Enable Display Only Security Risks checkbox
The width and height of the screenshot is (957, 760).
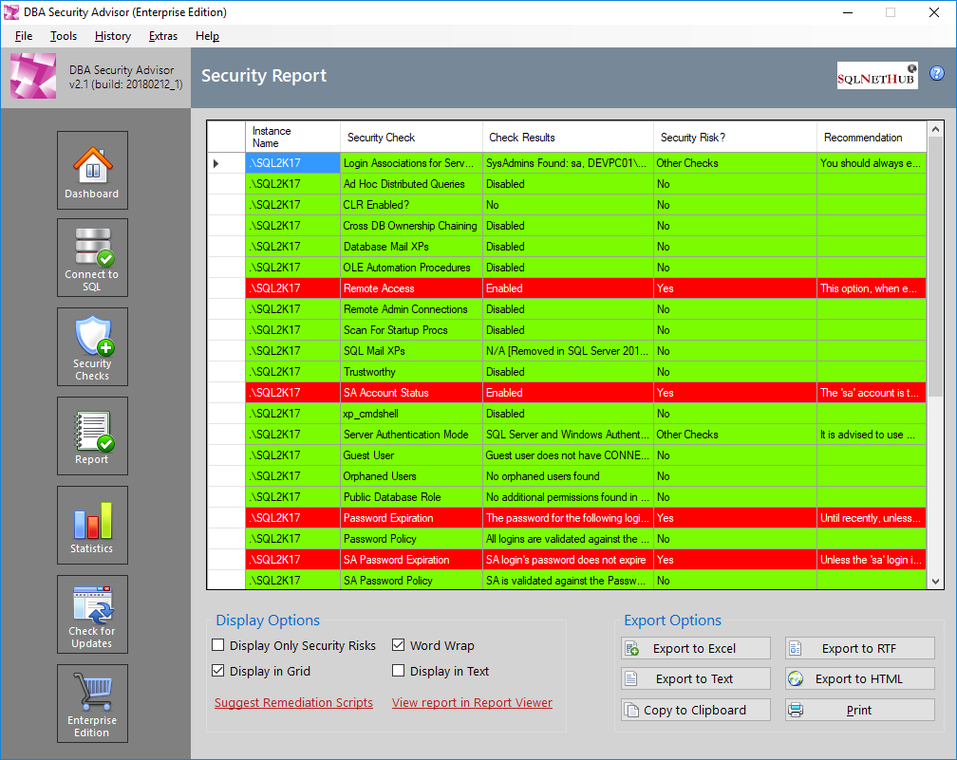click(x=218, y=645)
